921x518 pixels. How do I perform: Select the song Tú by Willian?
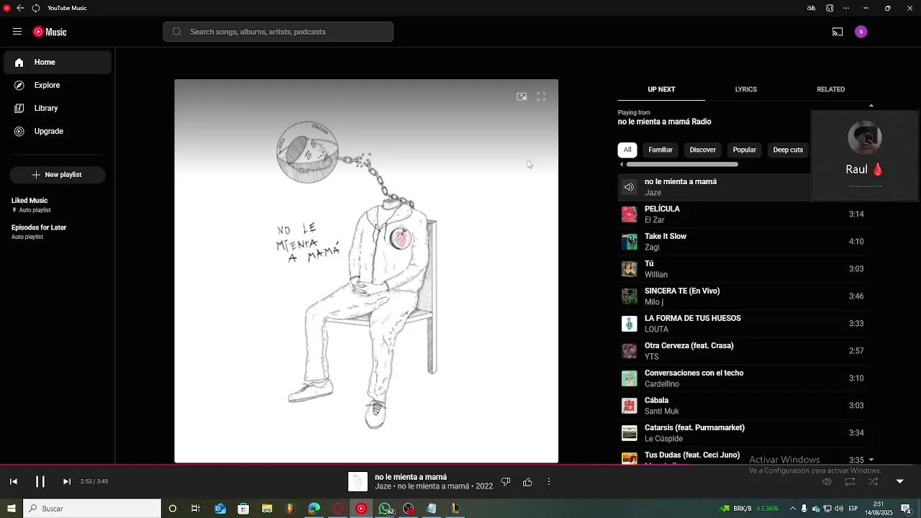coord(743,269)
